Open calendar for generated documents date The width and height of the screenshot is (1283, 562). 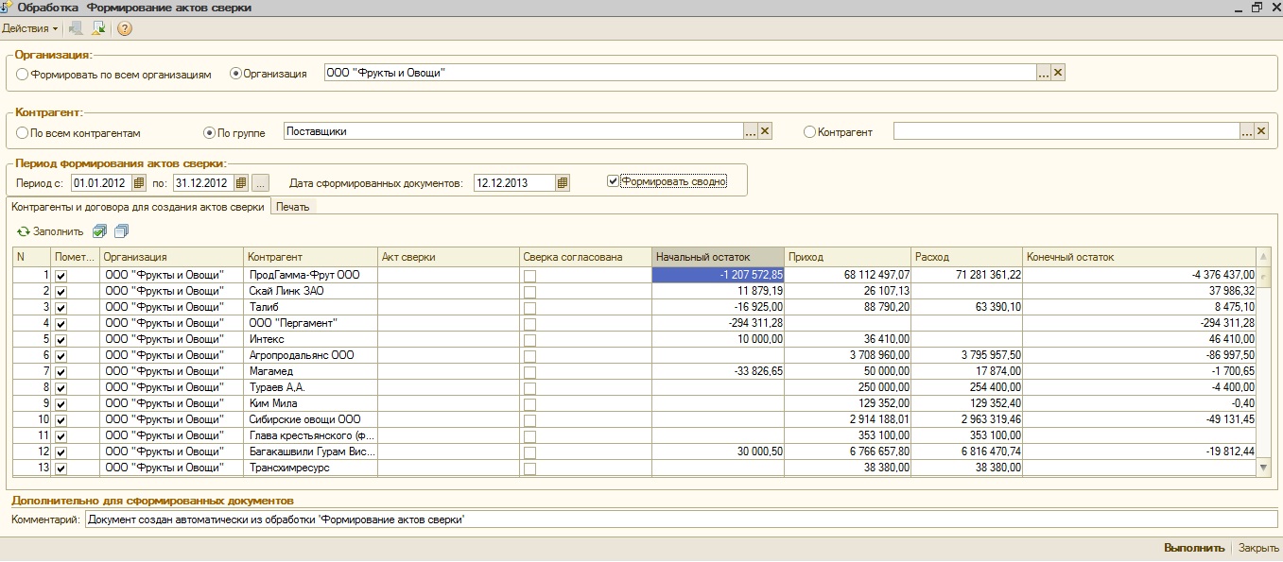click(563, 182)
